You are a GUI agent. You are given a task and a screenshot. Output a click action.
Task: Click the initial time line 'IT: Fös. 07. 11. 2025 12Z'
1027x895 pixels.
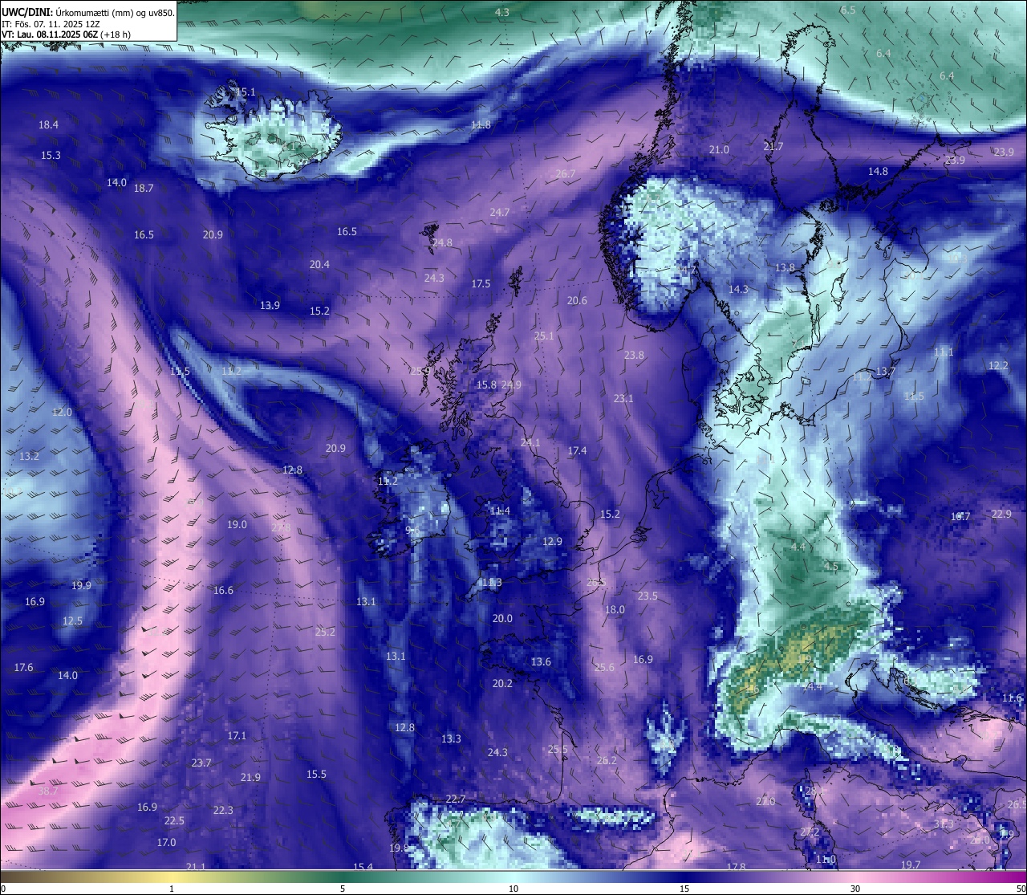[51, 23]
